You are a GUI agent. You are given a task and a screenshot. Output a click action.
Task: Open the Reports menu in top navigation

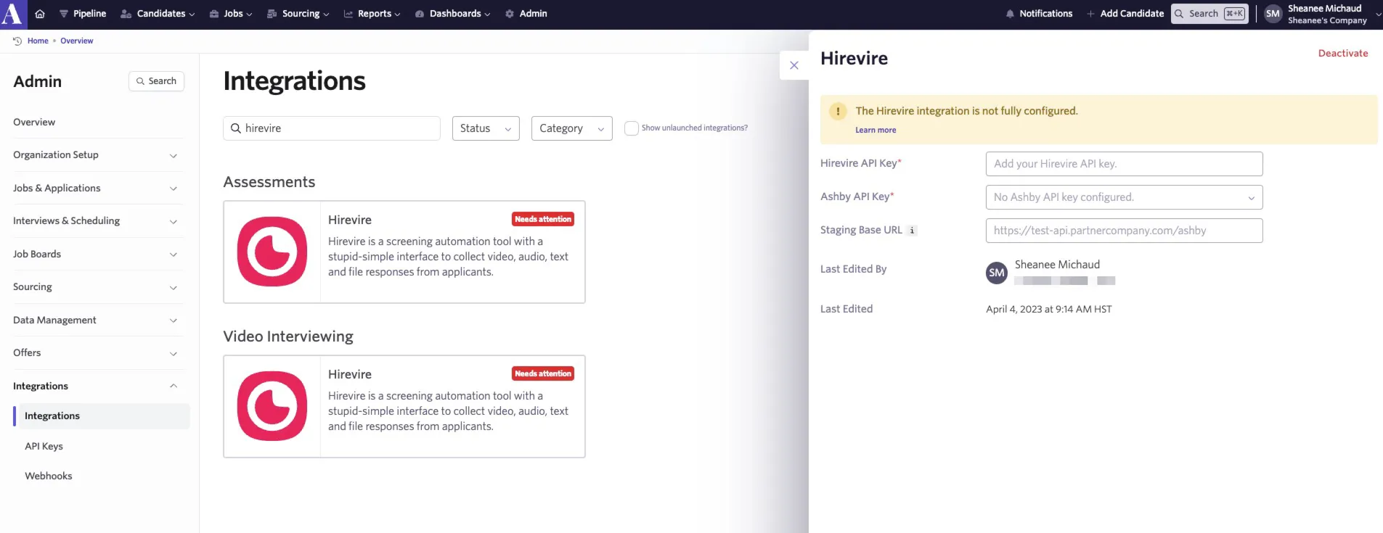(x=372, y=14)
